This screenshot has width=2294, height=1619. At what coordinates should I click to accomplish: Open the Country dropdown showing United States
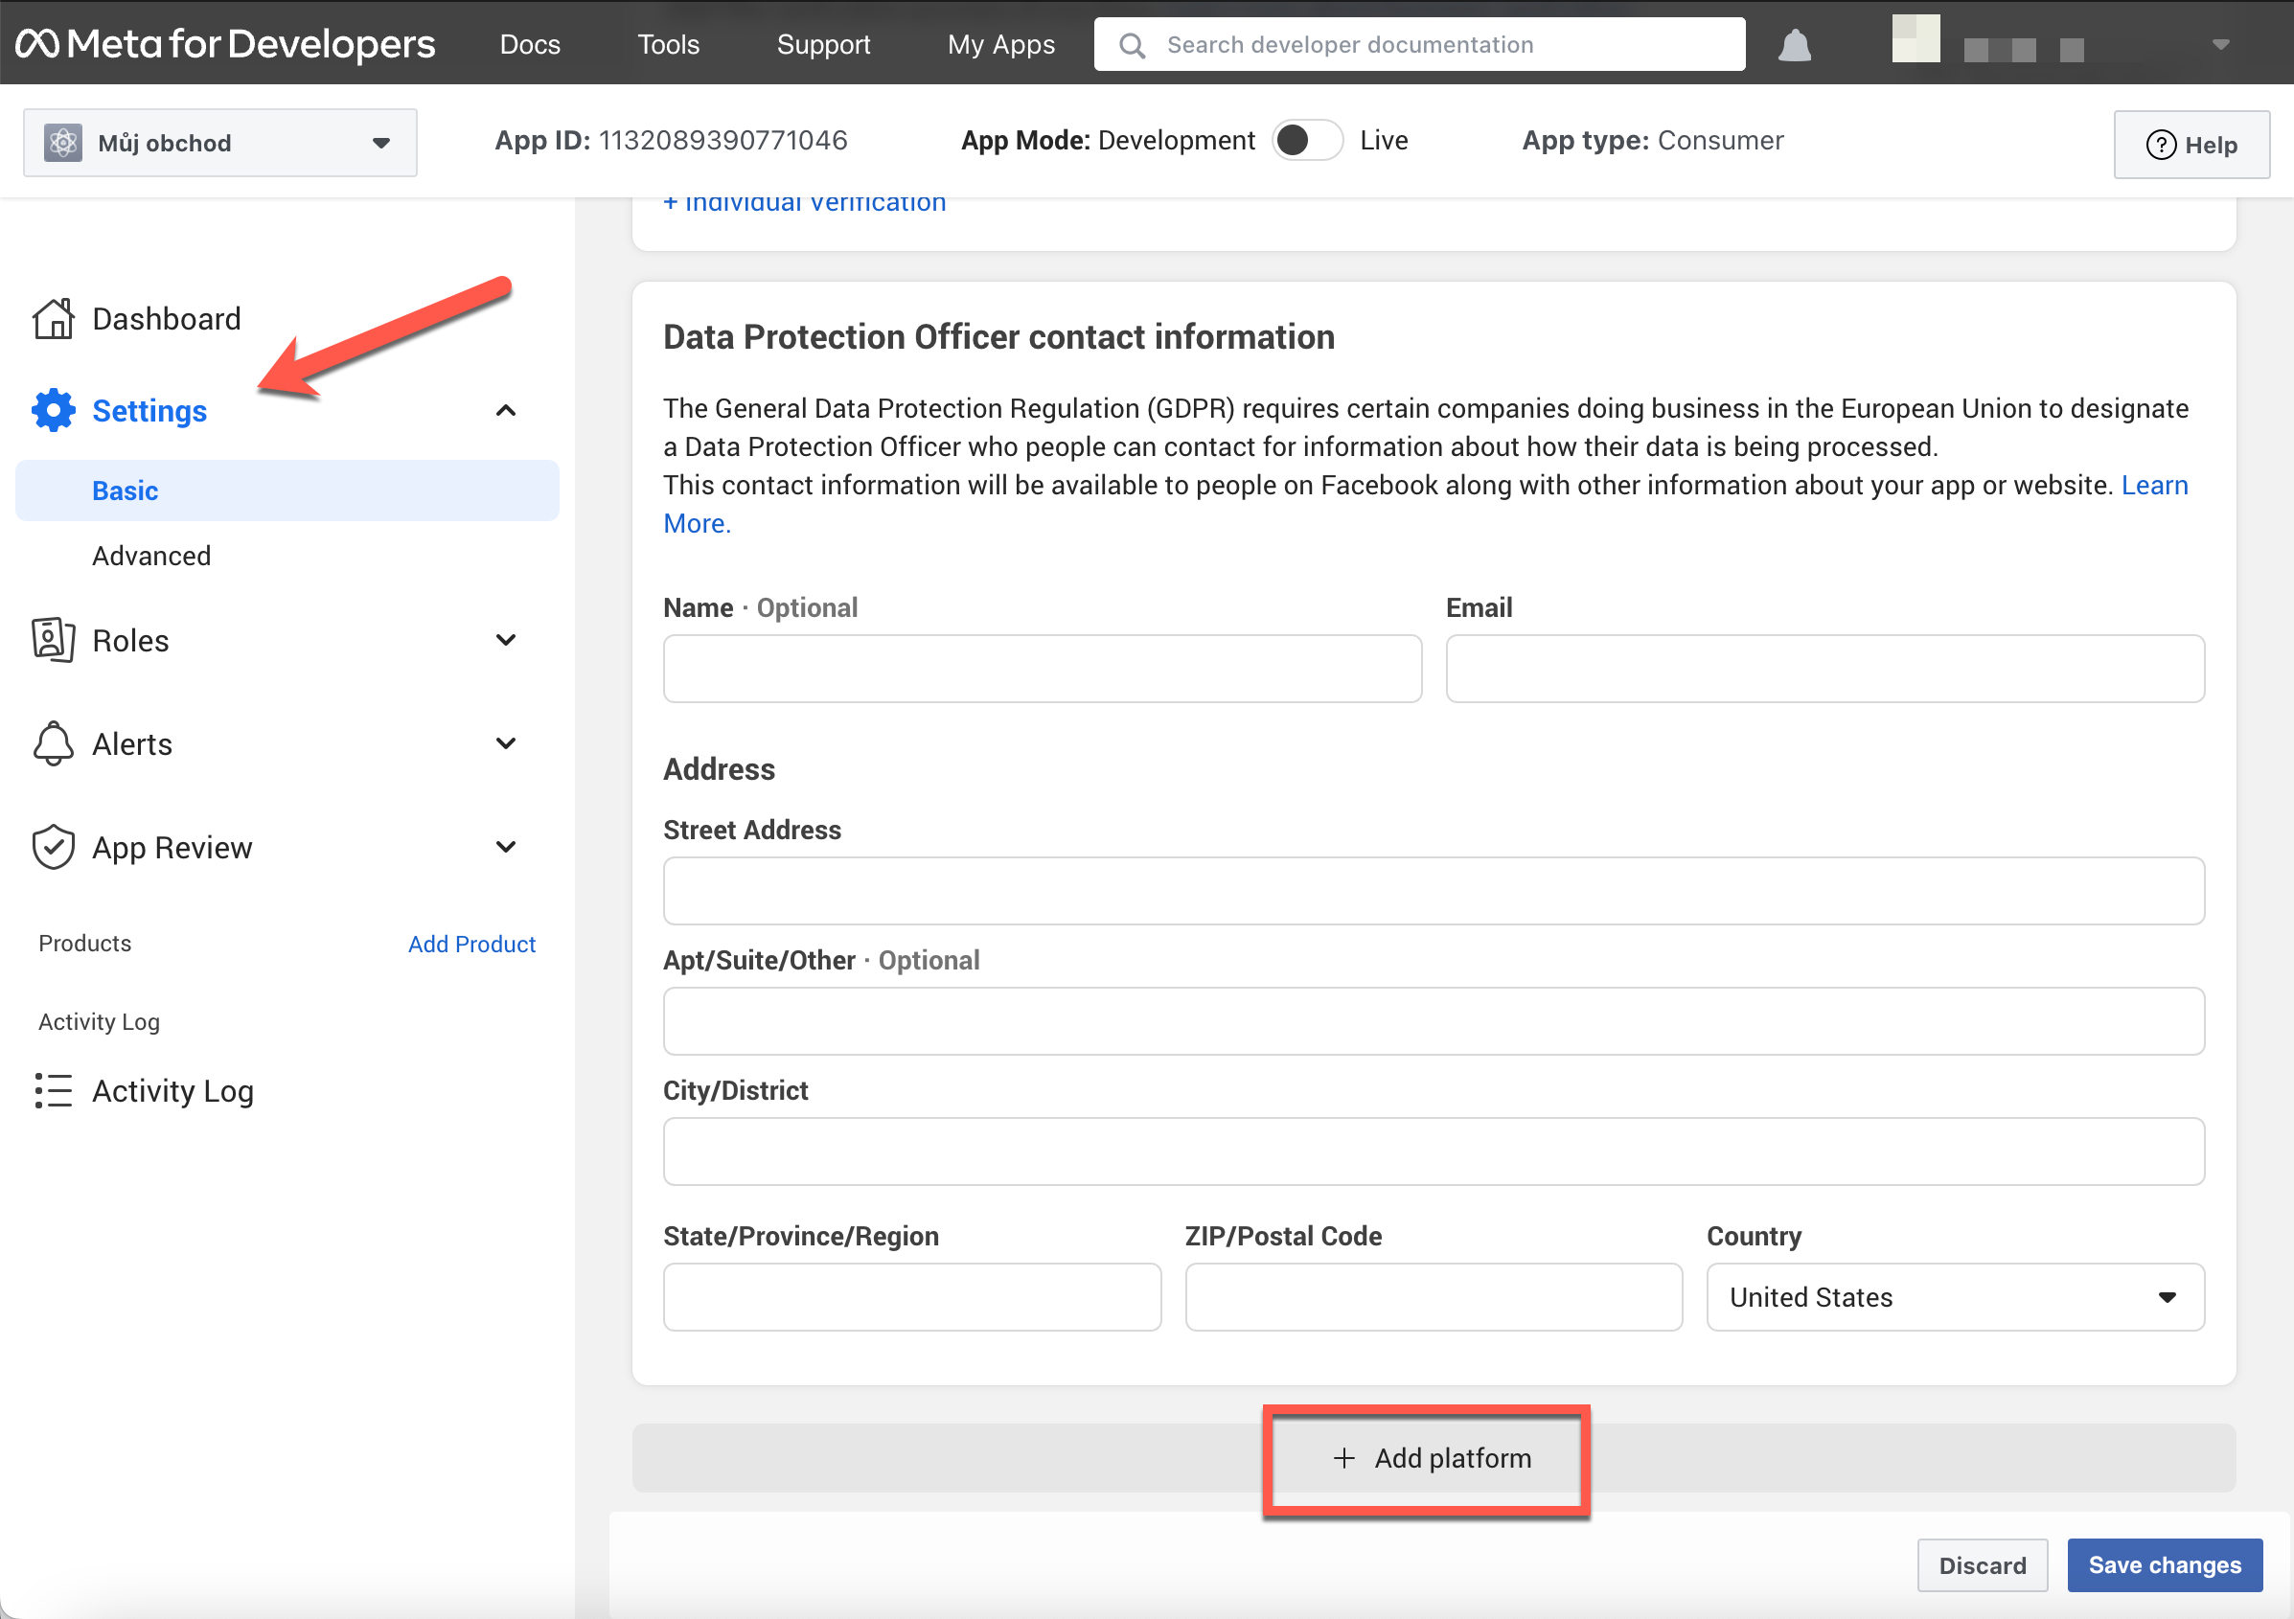coord(1954,1296)
